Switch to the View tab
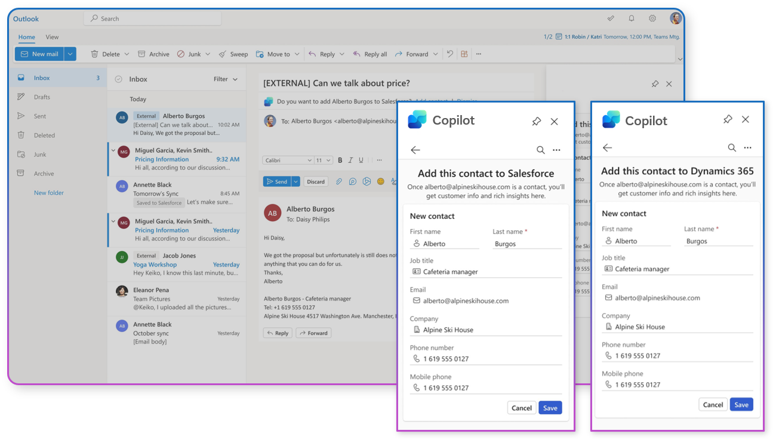 point(52,37)
